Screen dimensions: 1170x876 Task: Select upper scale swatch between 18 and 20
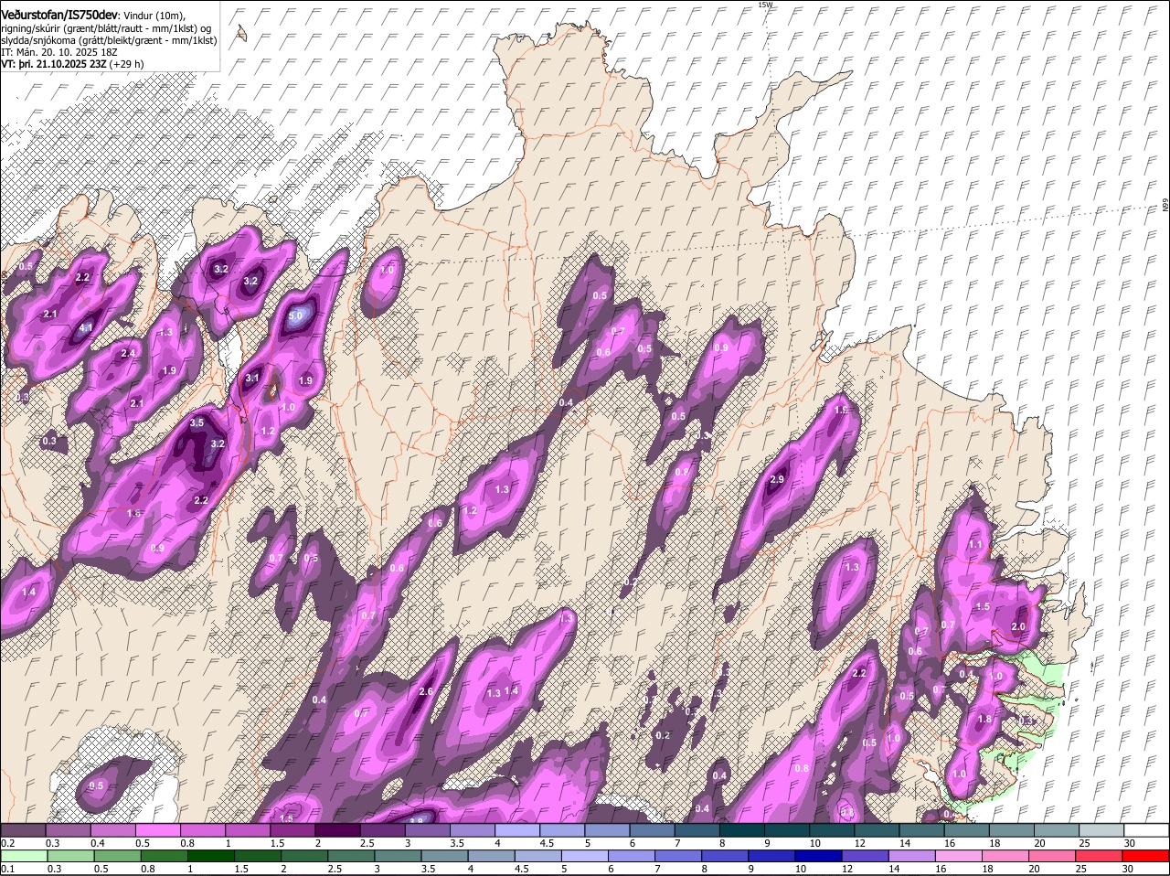click(x=1012, y=829)
